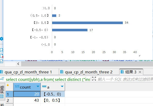Click the scroll left arrow of the horizontal scrollbar
Screen dimensions: 153x106
[18, 64]
